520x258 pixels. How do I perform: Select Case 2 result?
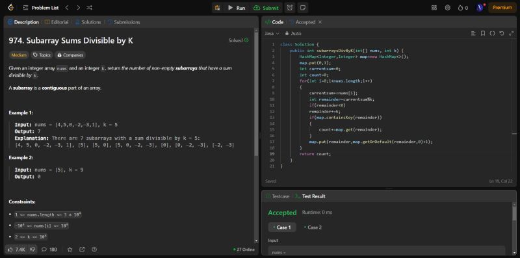pos(313,227)
